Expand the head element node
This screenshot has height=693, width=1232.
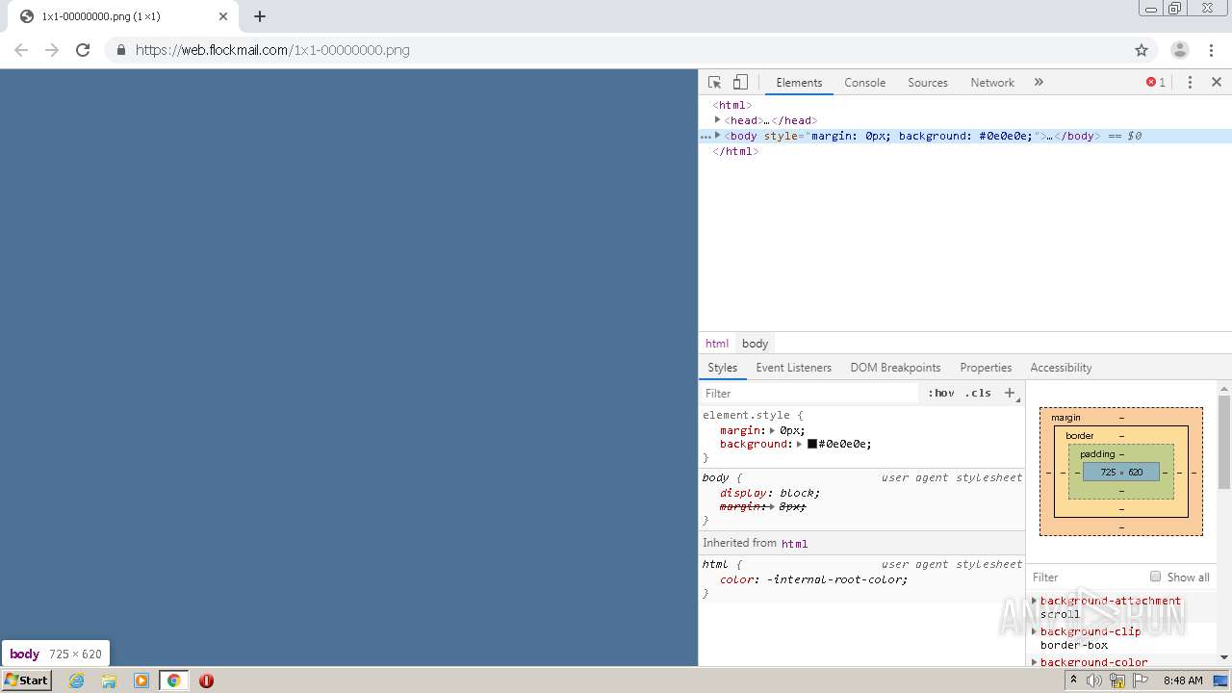click(718, 120)
